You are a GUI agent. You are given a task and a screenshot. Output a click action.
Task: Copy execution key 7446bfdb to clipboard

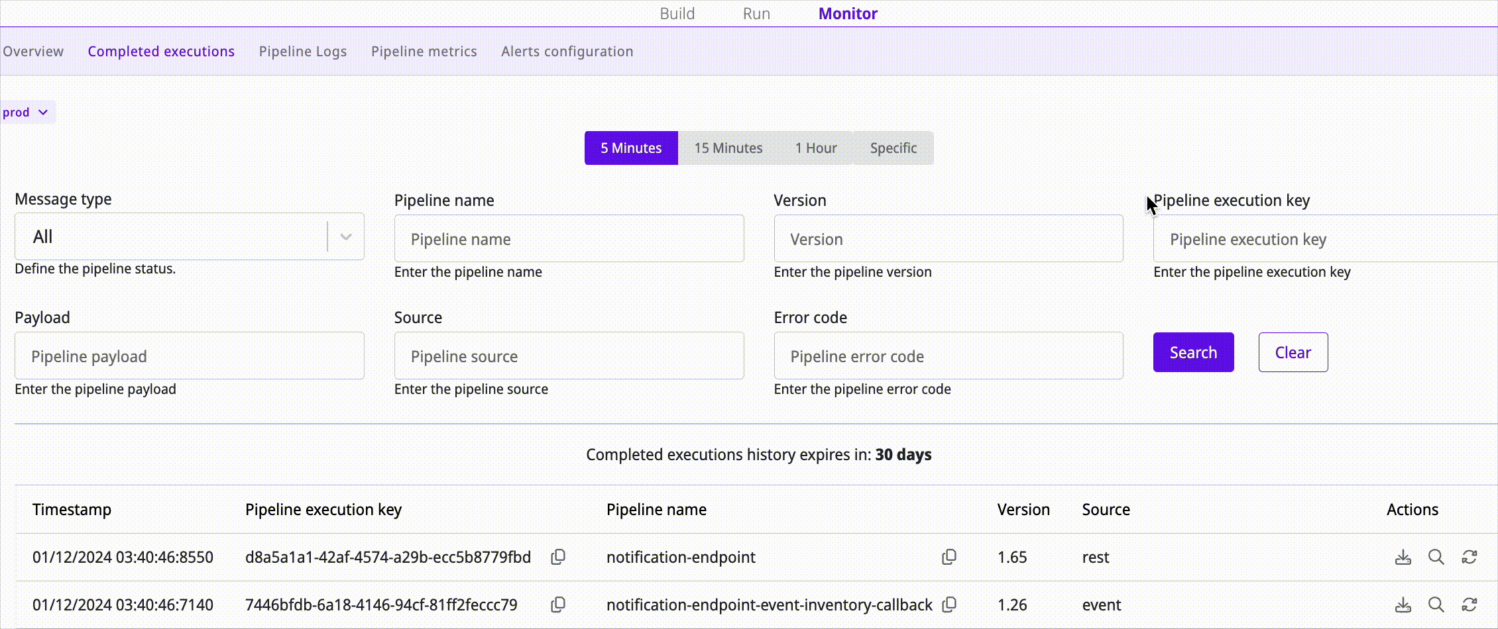point(558,605)
